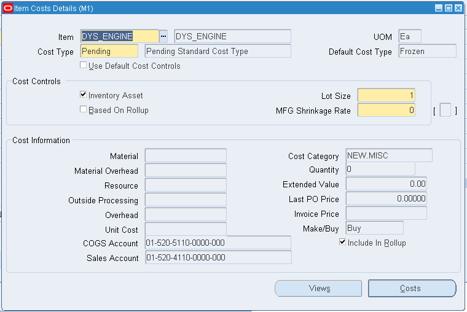Click the Quantity field
Image resolution: width=467 pixels, height=312 pixels.
(380, 169)
